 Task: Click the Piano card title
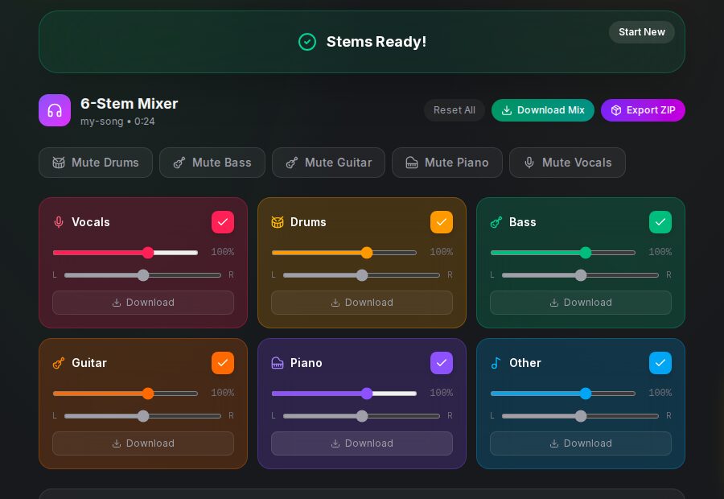click(306, 363)
